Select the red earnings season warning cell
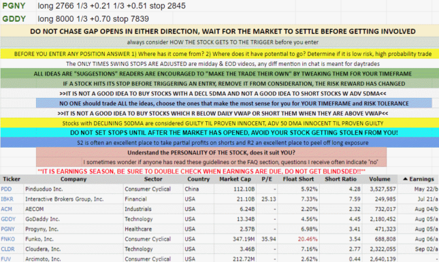 coord(201,171)
